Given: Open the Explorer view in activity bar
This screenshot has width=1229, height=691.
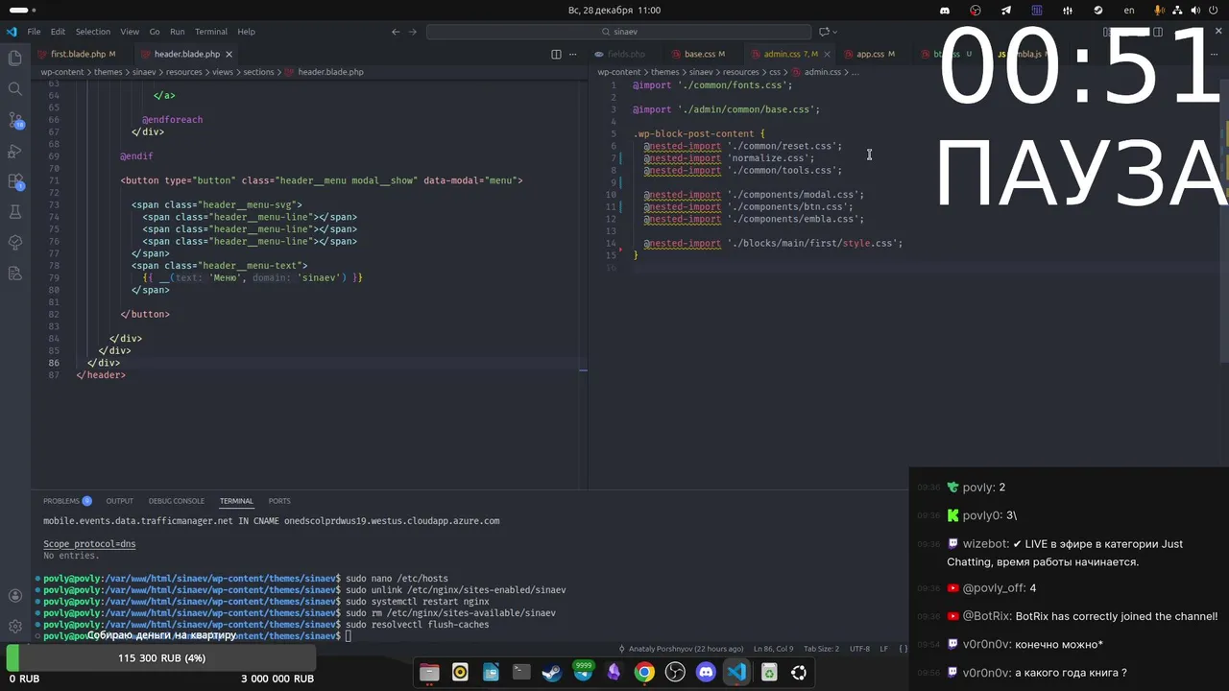Looking at the screenshot, I should (14, 58).
